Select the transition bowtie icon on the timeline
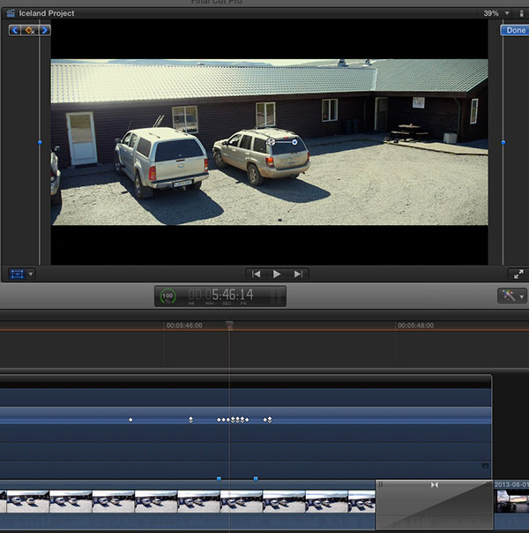529x533 pixels. tap(435, 484)
